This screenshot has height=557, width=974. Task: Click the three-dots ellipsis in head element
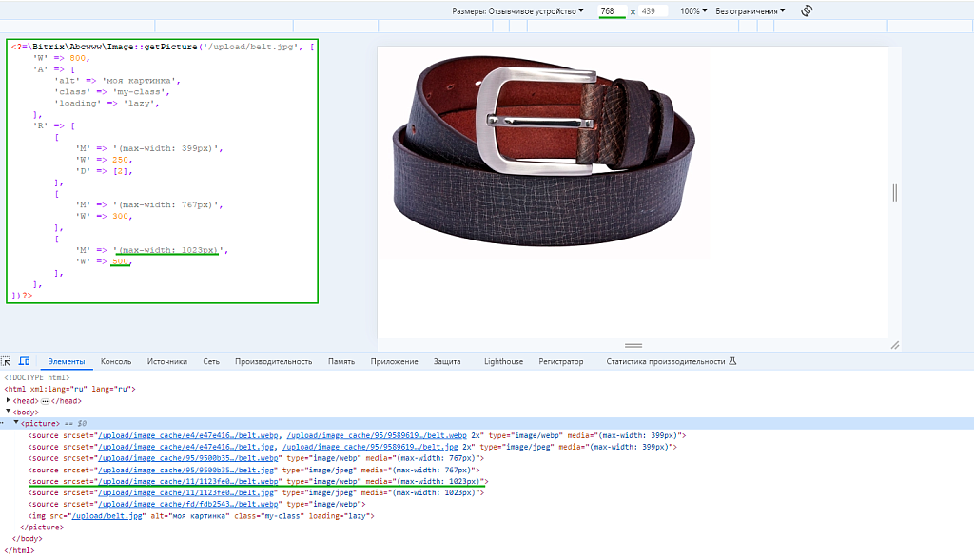click(x=45, y=400)
